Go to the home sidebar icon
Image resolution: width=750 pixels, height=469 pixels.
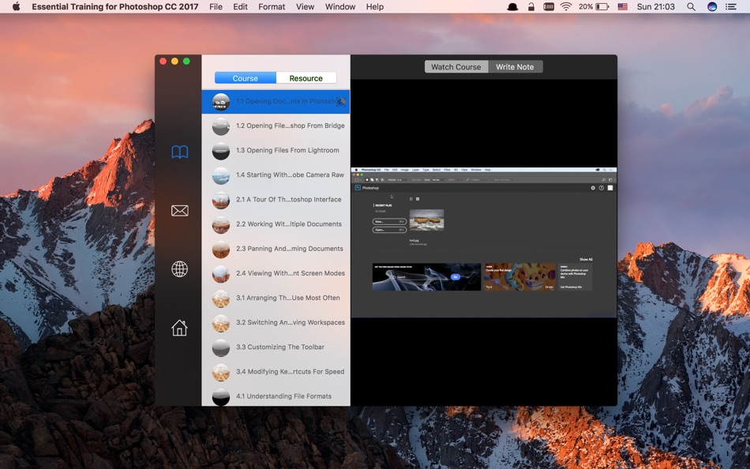[x=180, y=328]
